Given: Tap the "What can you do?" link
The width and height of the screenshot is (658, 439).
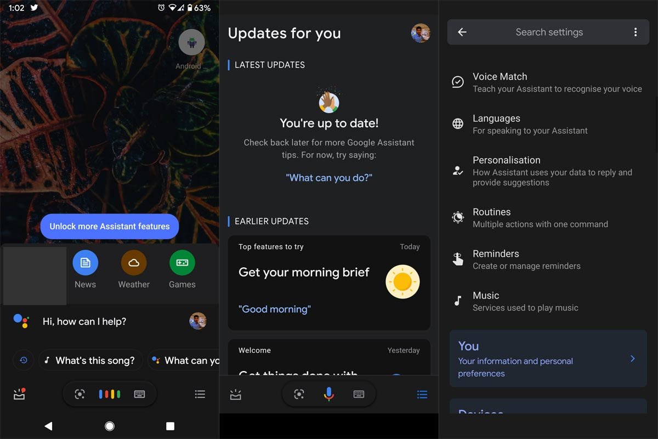Looking at the screenshot, I should coord(329,178).
